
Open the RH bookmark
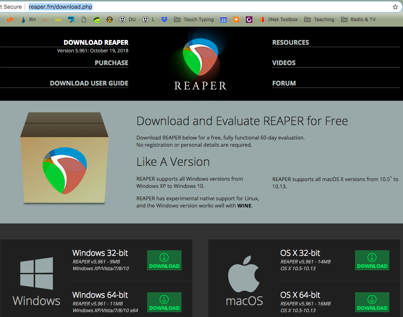click(28, 20)
